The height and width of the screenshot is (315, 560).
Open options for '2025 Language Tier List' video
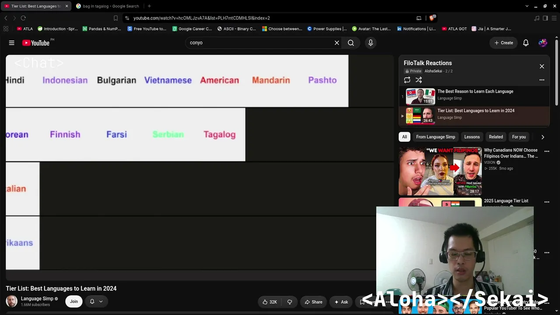click(x=546, y=202)
